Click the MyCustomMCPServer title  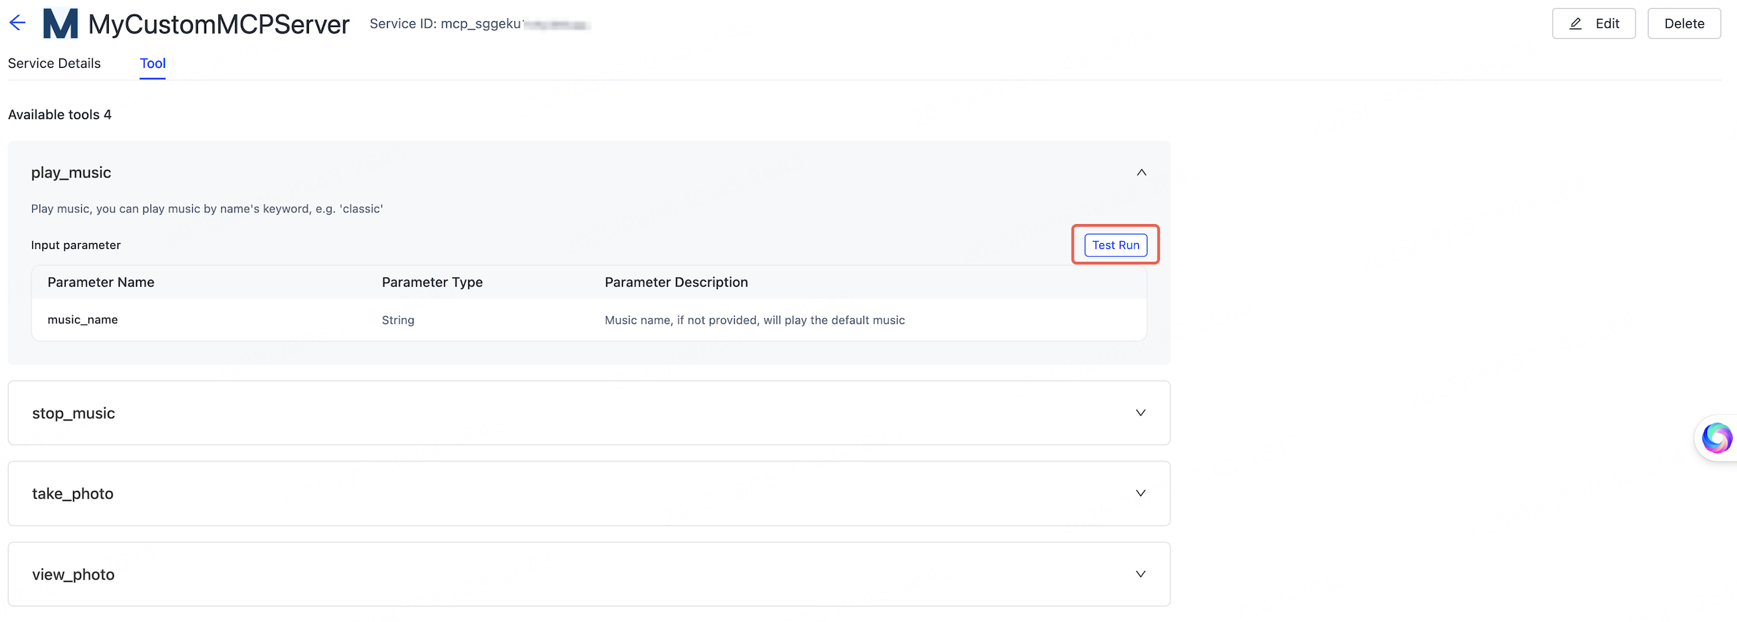[x=219, y=24]
